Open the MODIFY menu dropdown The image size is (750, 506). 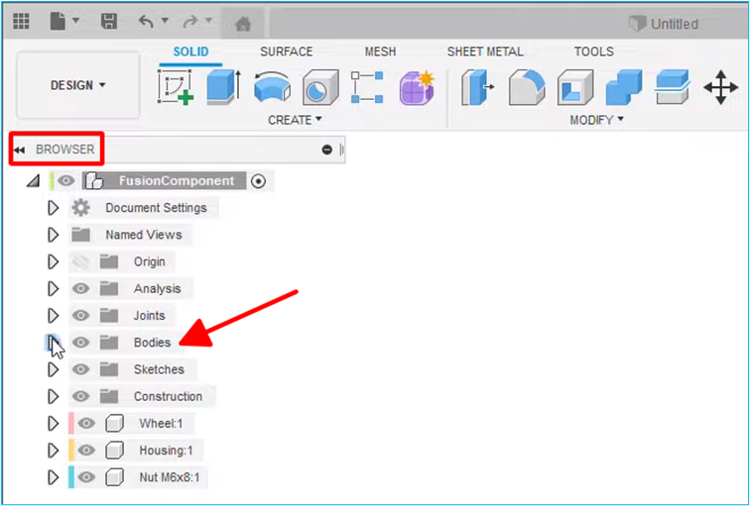[596, 120]
